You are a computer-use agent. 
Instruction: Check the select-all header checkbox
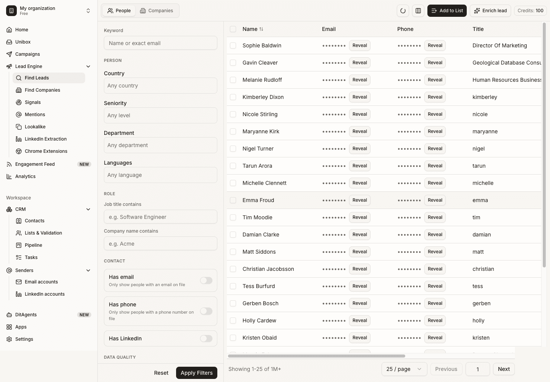(x=233, y=29)
